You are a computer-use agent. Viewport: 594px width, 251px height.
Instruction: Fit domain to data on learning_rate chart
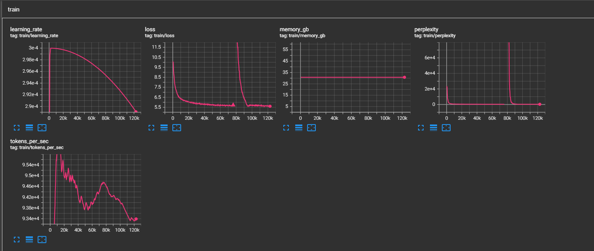pyautogui.click(x=42, y=128)
